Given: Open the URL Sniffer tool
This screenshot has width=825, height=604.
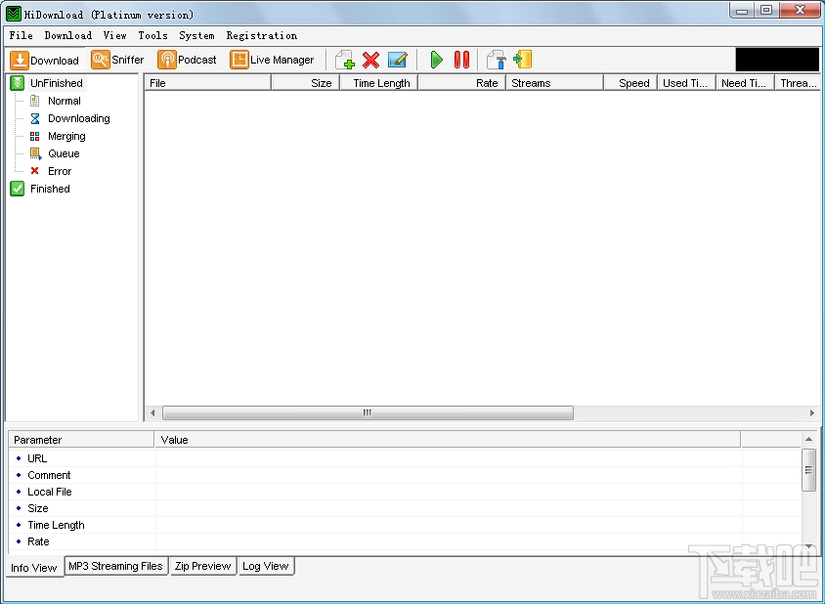Looking at the screenshot, I should click(117, 60).
